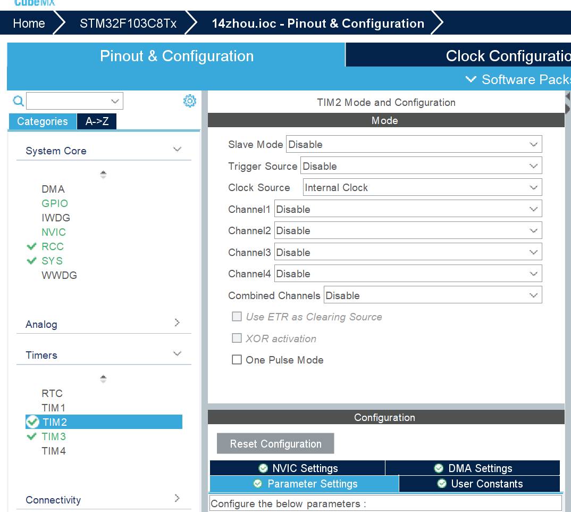This screenshot has height=512, width=571.
Task: Select SYS in System Core
Action: point(52,261)
